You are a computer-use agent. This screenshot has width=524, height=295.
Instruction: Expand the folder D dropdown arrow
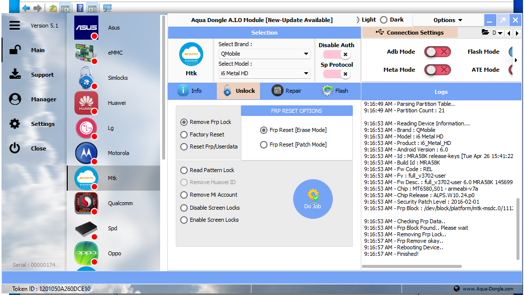coord(500,33)
